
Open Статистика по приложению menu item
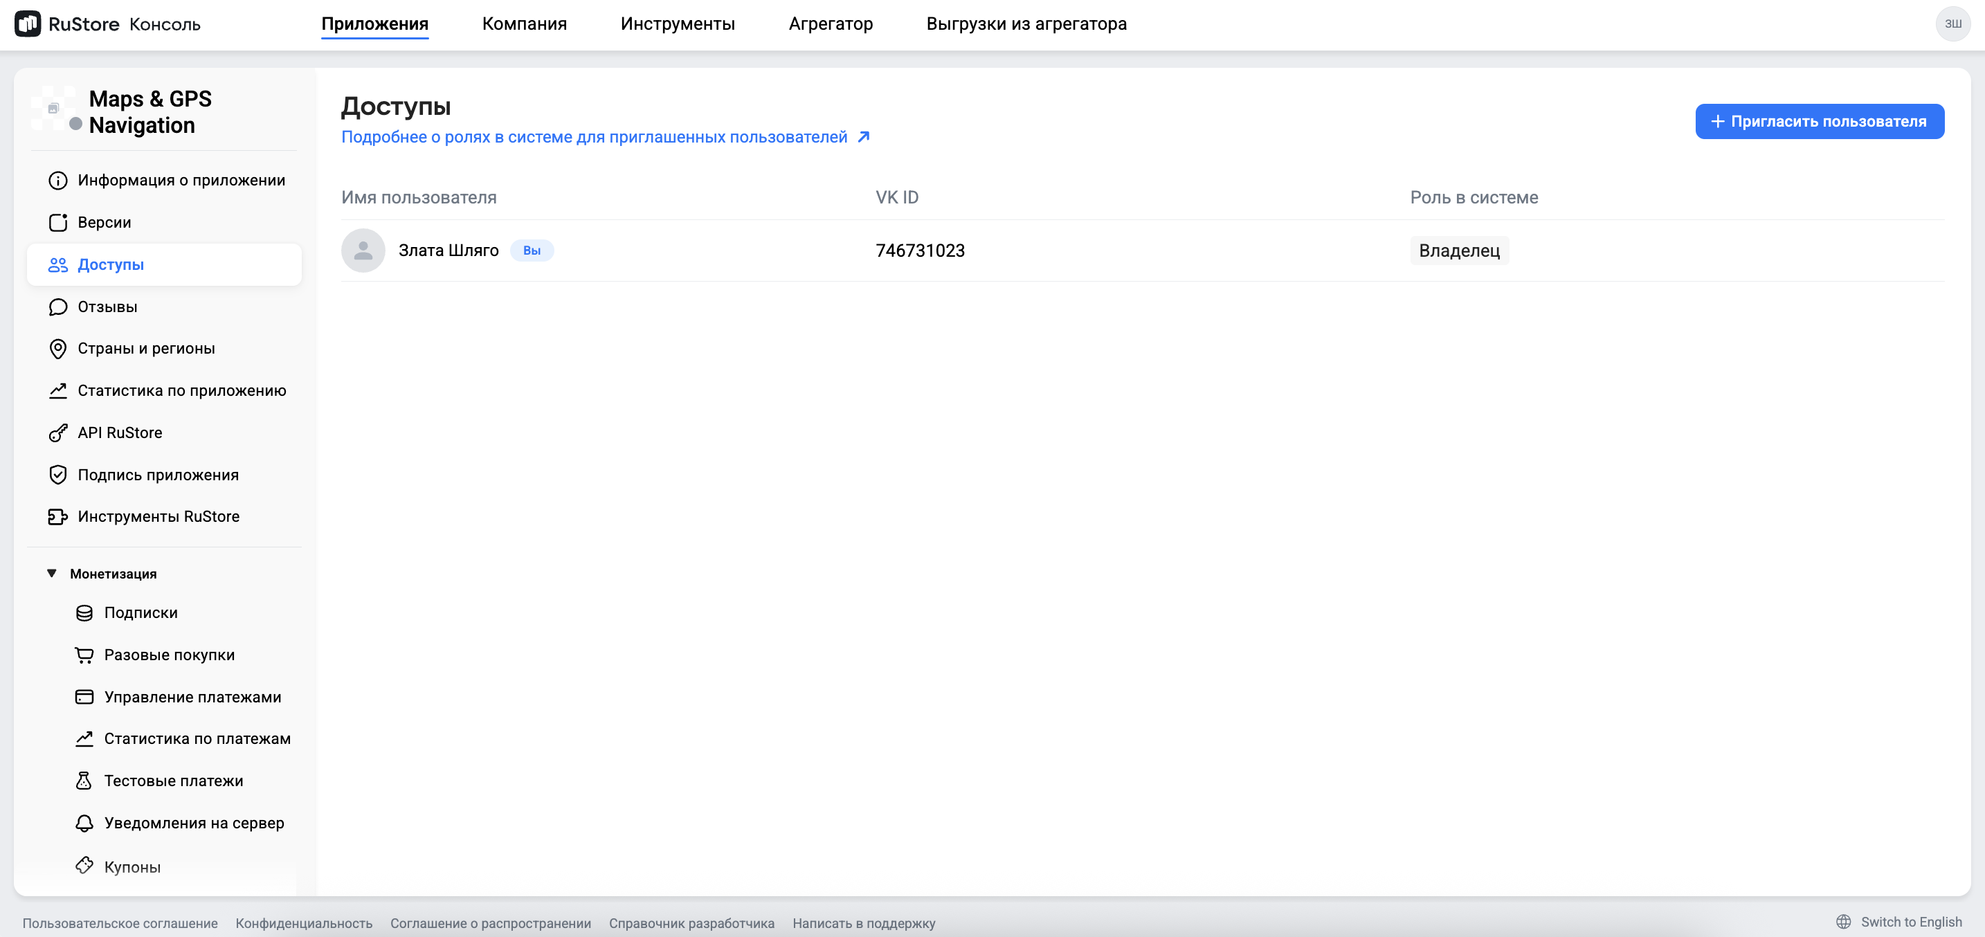point(181,391)
